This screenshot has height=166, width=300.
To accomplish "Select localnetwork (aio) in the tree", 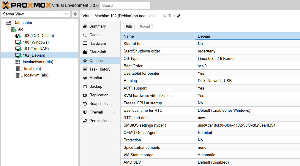I will [40, 62].
